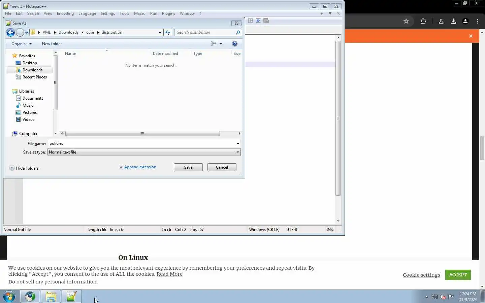Image resolution: width=485 pixels, height=303 pixels.
Task: Click the file list horizontal scrollbar
Action: [142, 134]
